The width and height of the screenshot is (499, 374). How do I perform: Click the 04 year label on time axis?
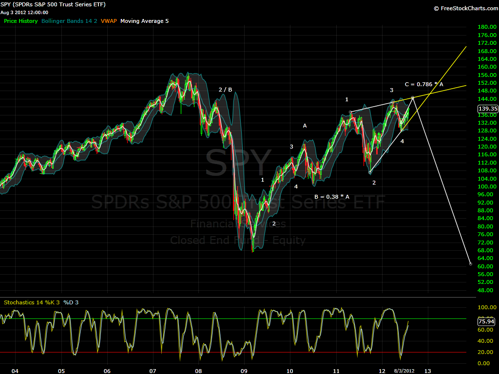click(x=15, y=371)
